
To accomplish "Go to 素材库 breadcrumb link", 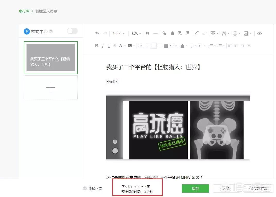I will click(x=24, y=11).
